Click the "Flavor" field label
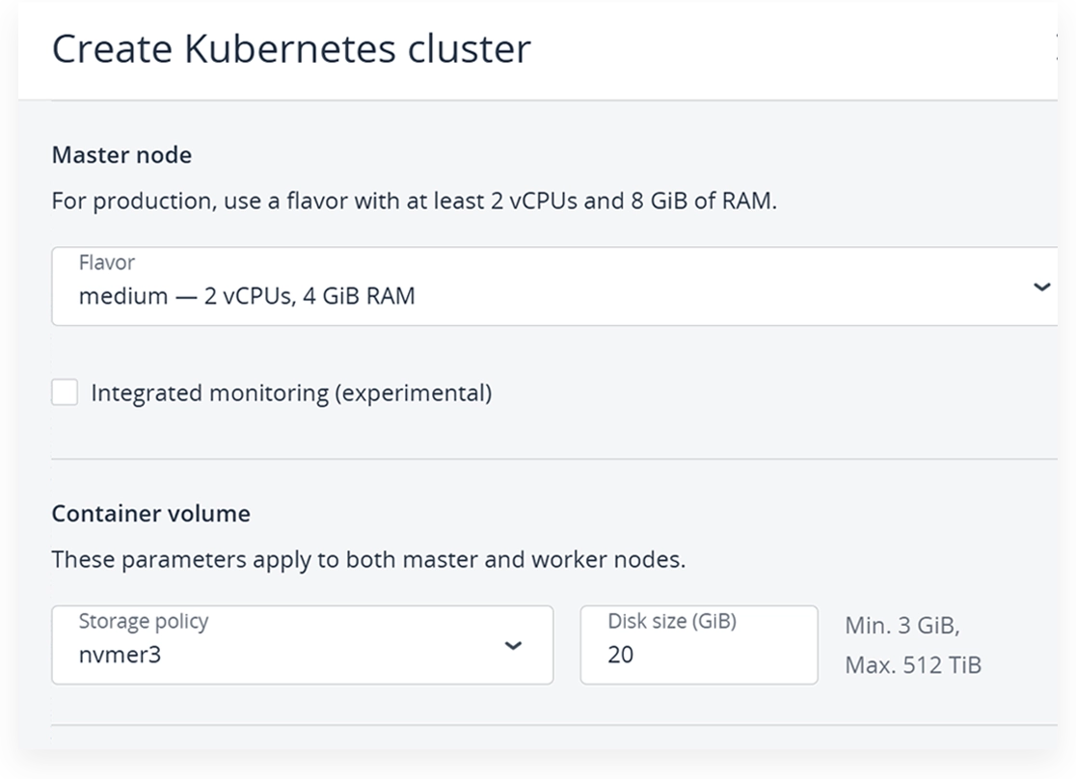 coord(106,262)
